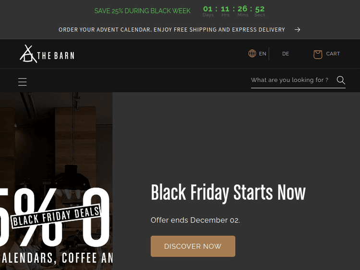Click the THE BARN wordmark text

coord(56,56)
